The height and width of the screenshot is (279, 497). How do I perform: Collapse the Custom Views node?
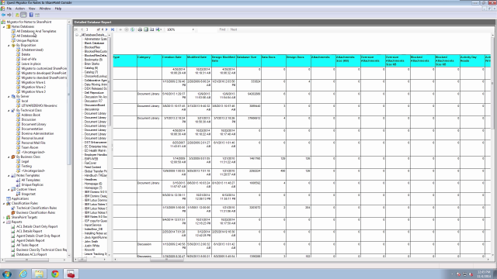coord(9,189)
